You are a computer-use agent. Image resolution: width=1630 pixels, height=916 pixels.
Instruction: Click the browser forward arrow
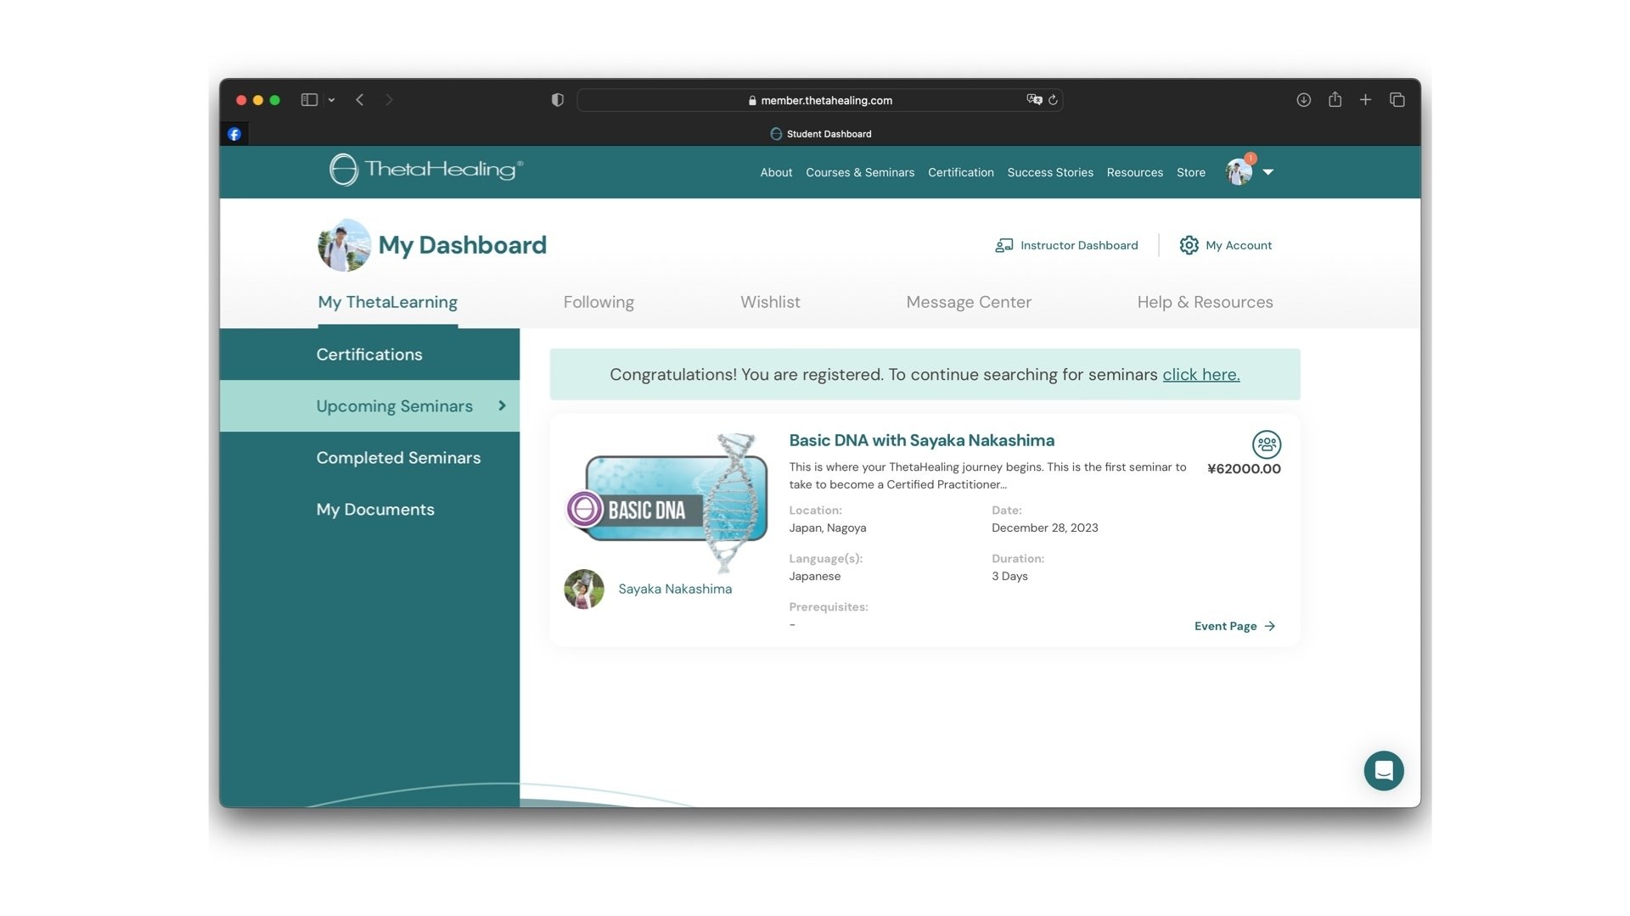click(x=389, y=100)
